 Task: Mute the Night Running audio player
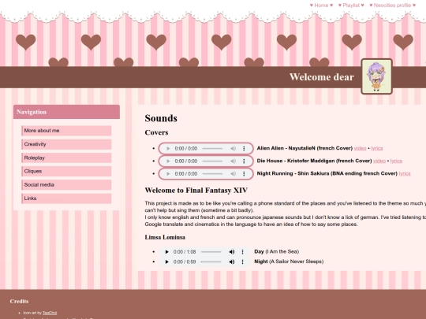click(233, 174)
